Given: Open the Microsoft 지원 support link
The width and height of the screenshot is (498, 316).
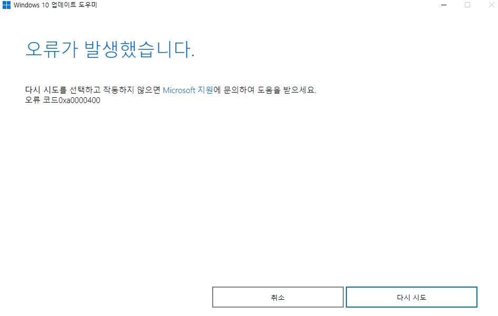Looking at the screenshot, I should 188,90.
